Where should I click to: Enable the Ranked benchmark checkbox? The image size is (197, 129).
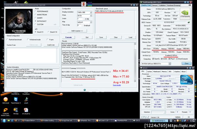(x=7, y=40)
